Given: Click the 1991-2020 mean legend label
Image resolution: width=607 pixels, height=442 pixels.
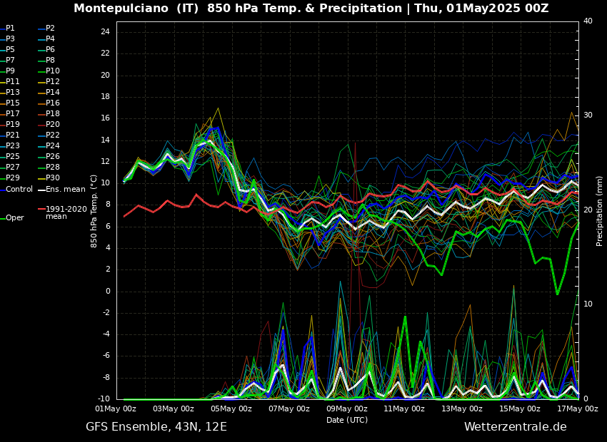Looking at the screenshot, I should [x=66, y=212].
